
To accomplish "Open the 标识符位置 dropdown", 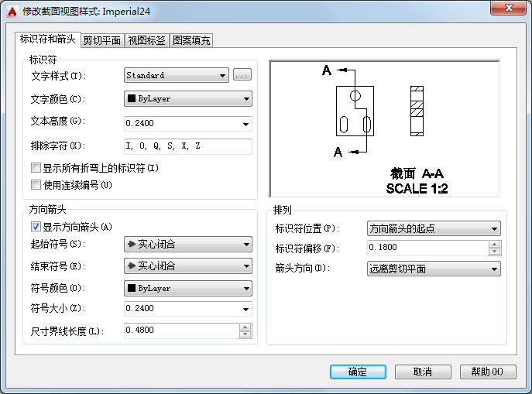I will pos(434,228).
